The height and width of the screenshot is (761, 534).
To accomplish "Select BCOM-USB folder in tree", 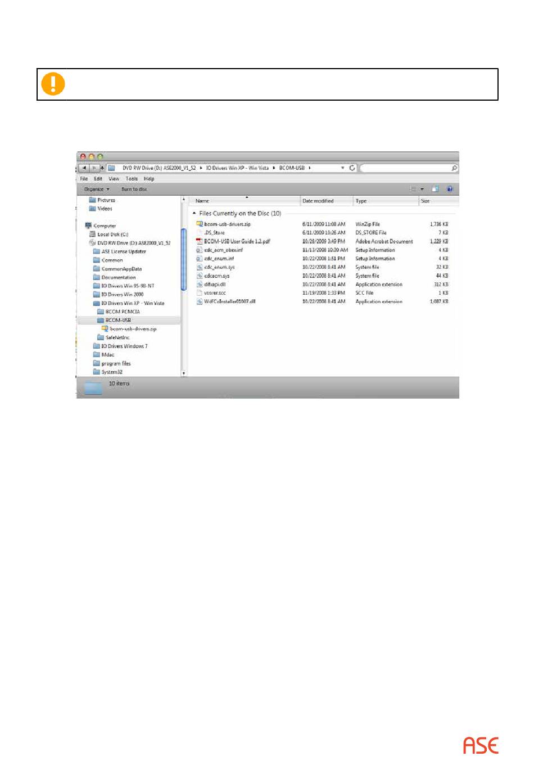I will pyautogui.click(x=118, y=321).
